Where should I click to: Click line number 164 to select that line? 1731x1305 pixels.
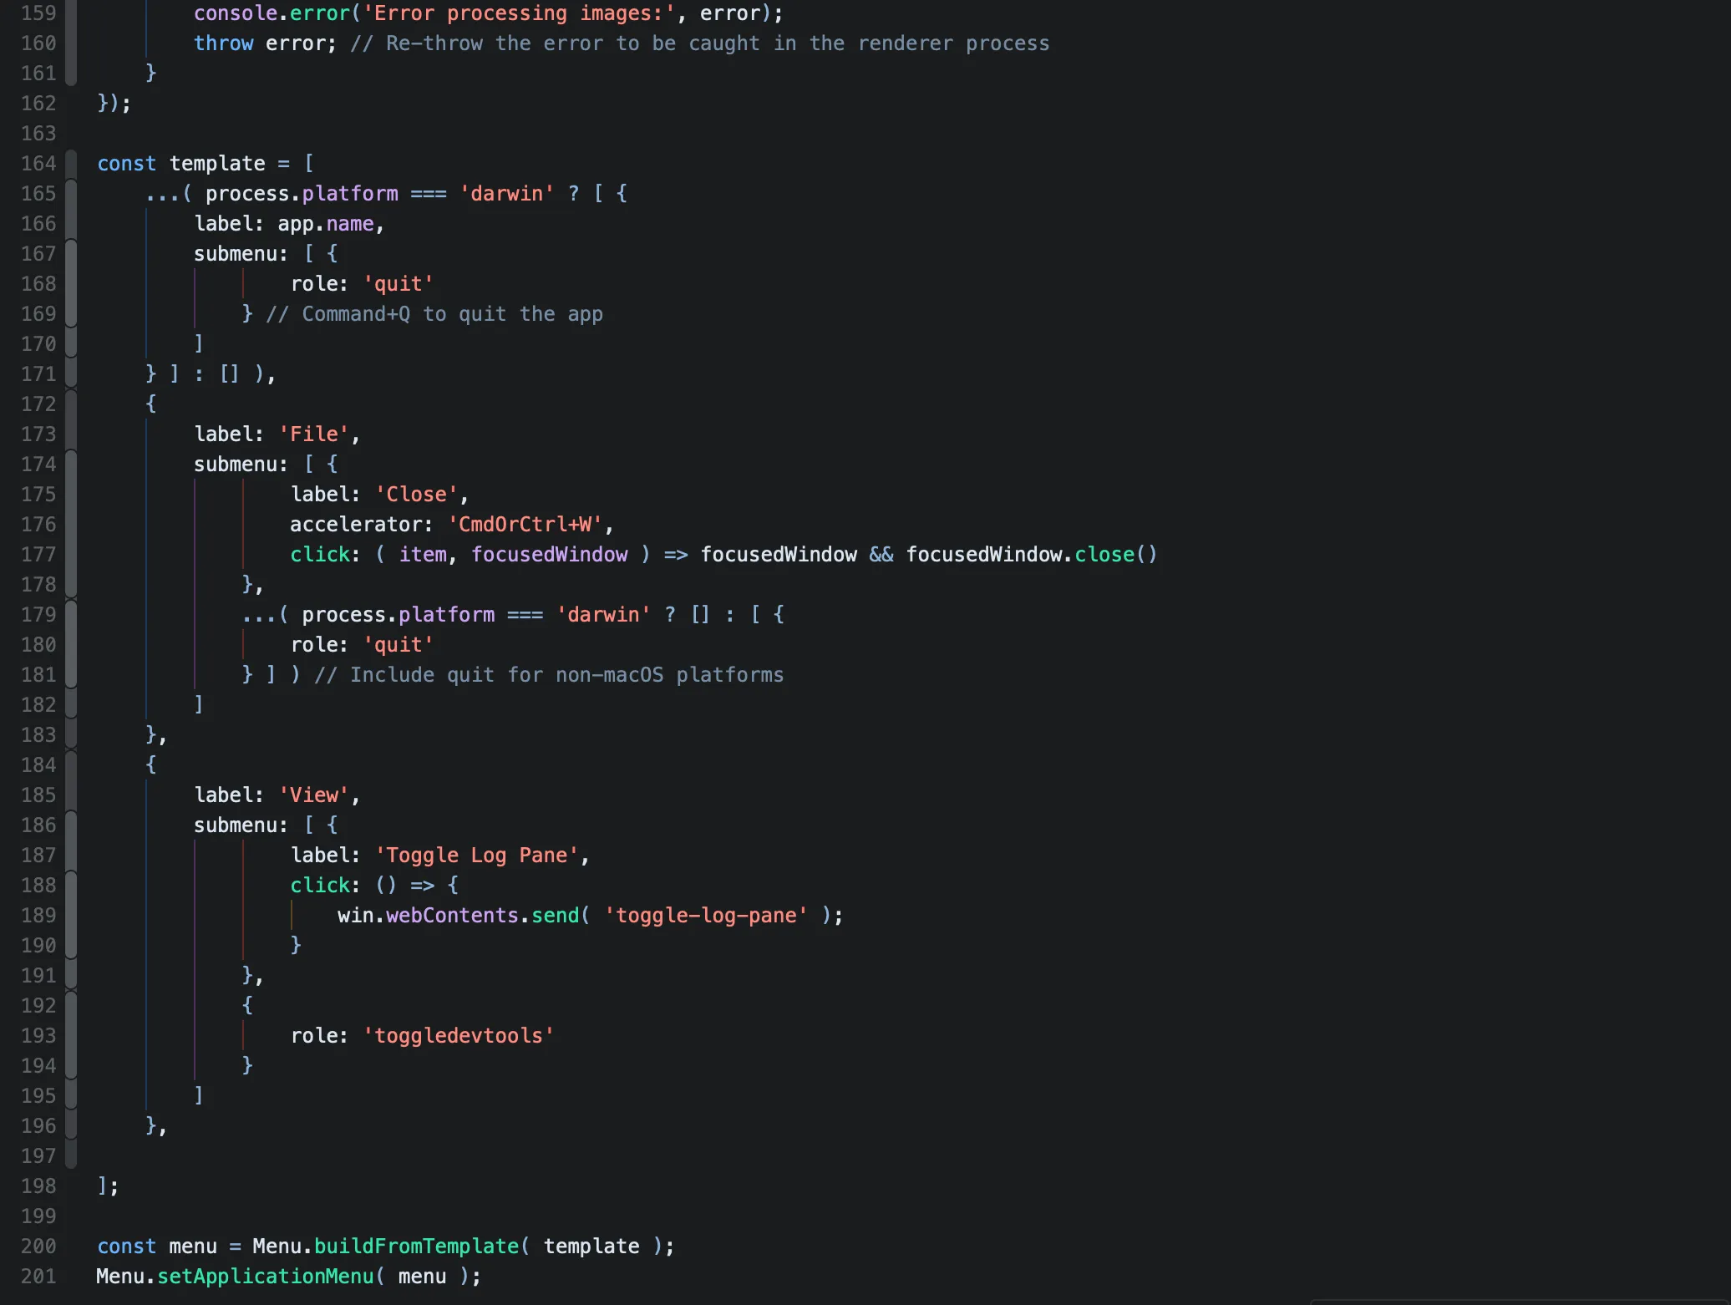click(38, 163)
